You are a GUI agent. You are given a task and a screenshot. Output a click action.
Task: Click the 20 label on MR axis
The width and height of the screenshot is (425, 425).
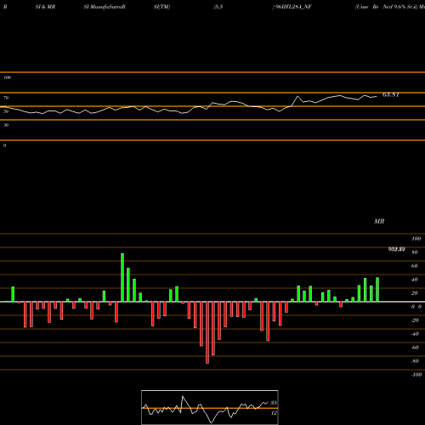(x=415, y=293)
